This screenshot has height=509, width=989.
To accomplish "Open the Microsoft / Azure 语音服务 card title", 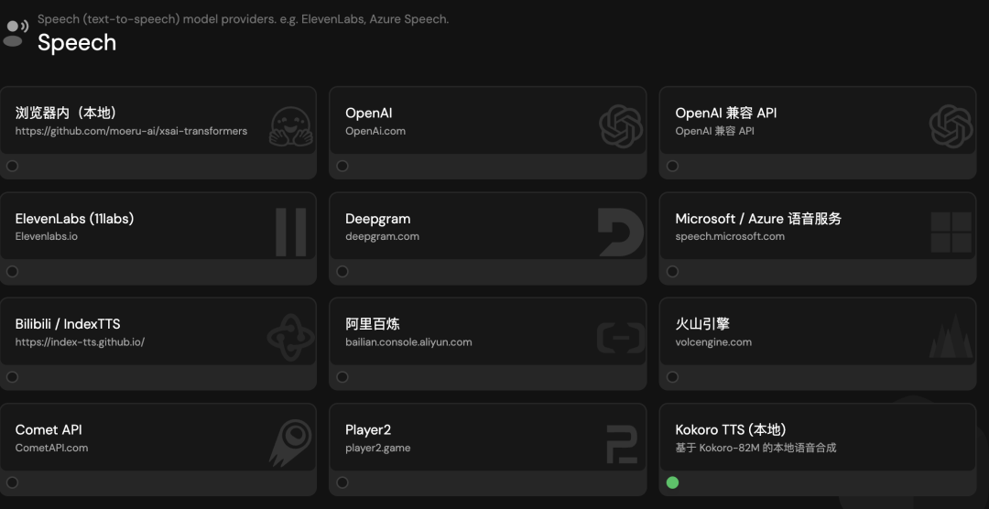I will (758, 219).
